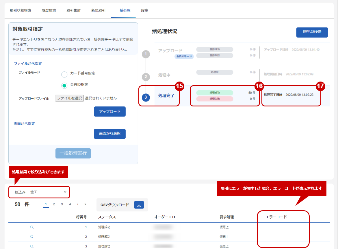The width and height of the screenshot is (338, 249).
Task: Click last page double arrow in pagination
Action: 85,204
